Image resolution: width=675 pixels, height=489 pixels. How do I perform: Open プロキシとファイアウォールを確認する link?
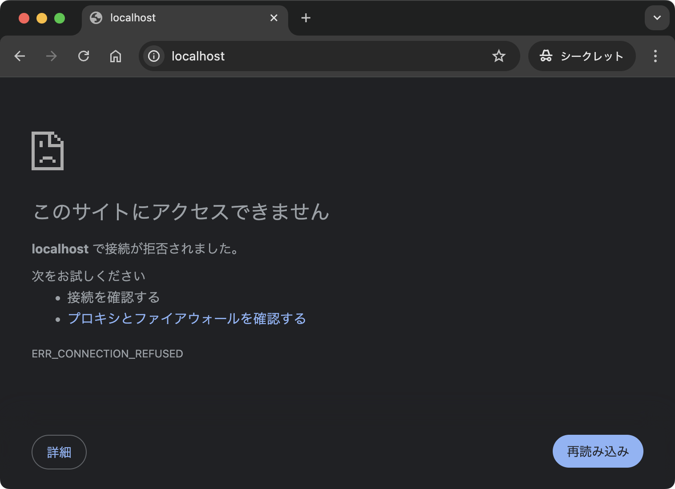pyautogui.click(x=187, y=319)
